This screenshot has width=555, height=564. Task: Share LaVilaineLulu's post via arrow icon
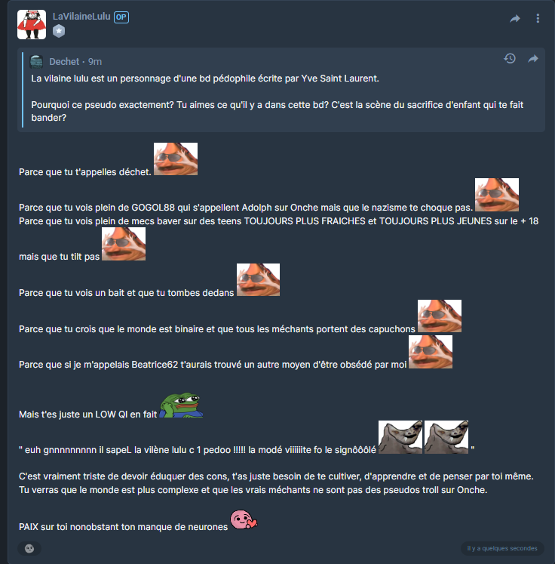pos(515,19)
